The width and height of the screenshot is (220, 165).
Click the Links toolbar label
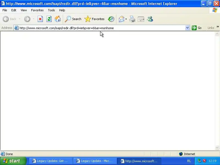(x=211, y=28)
